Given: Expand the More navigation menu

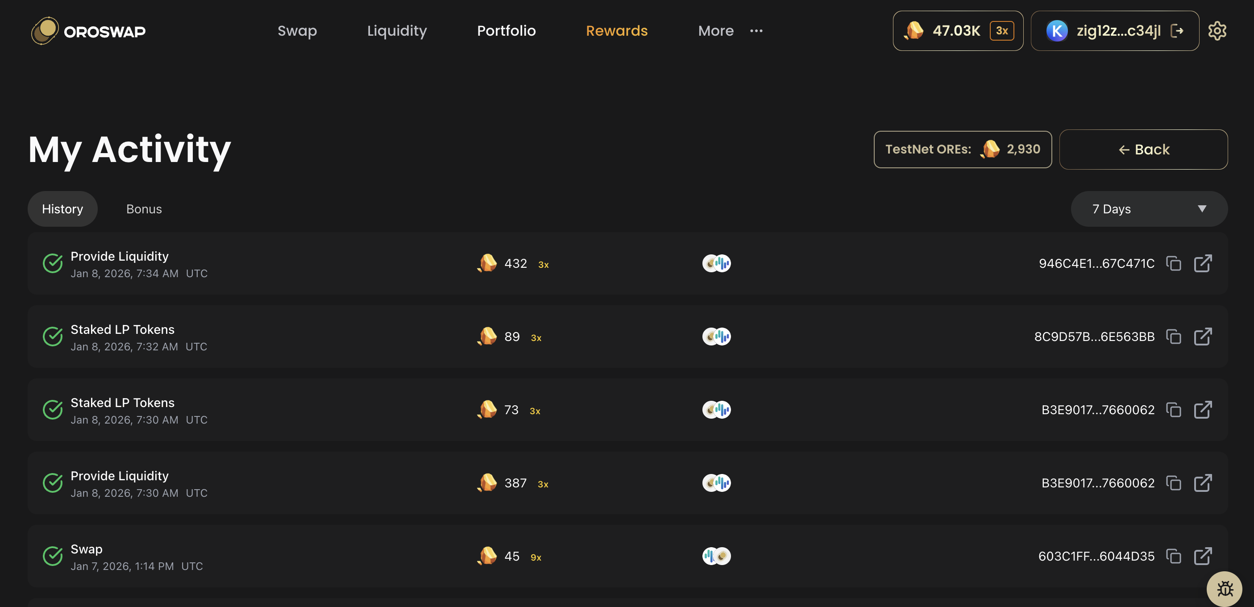Looking at the screenshot, I should click(716, 30).
